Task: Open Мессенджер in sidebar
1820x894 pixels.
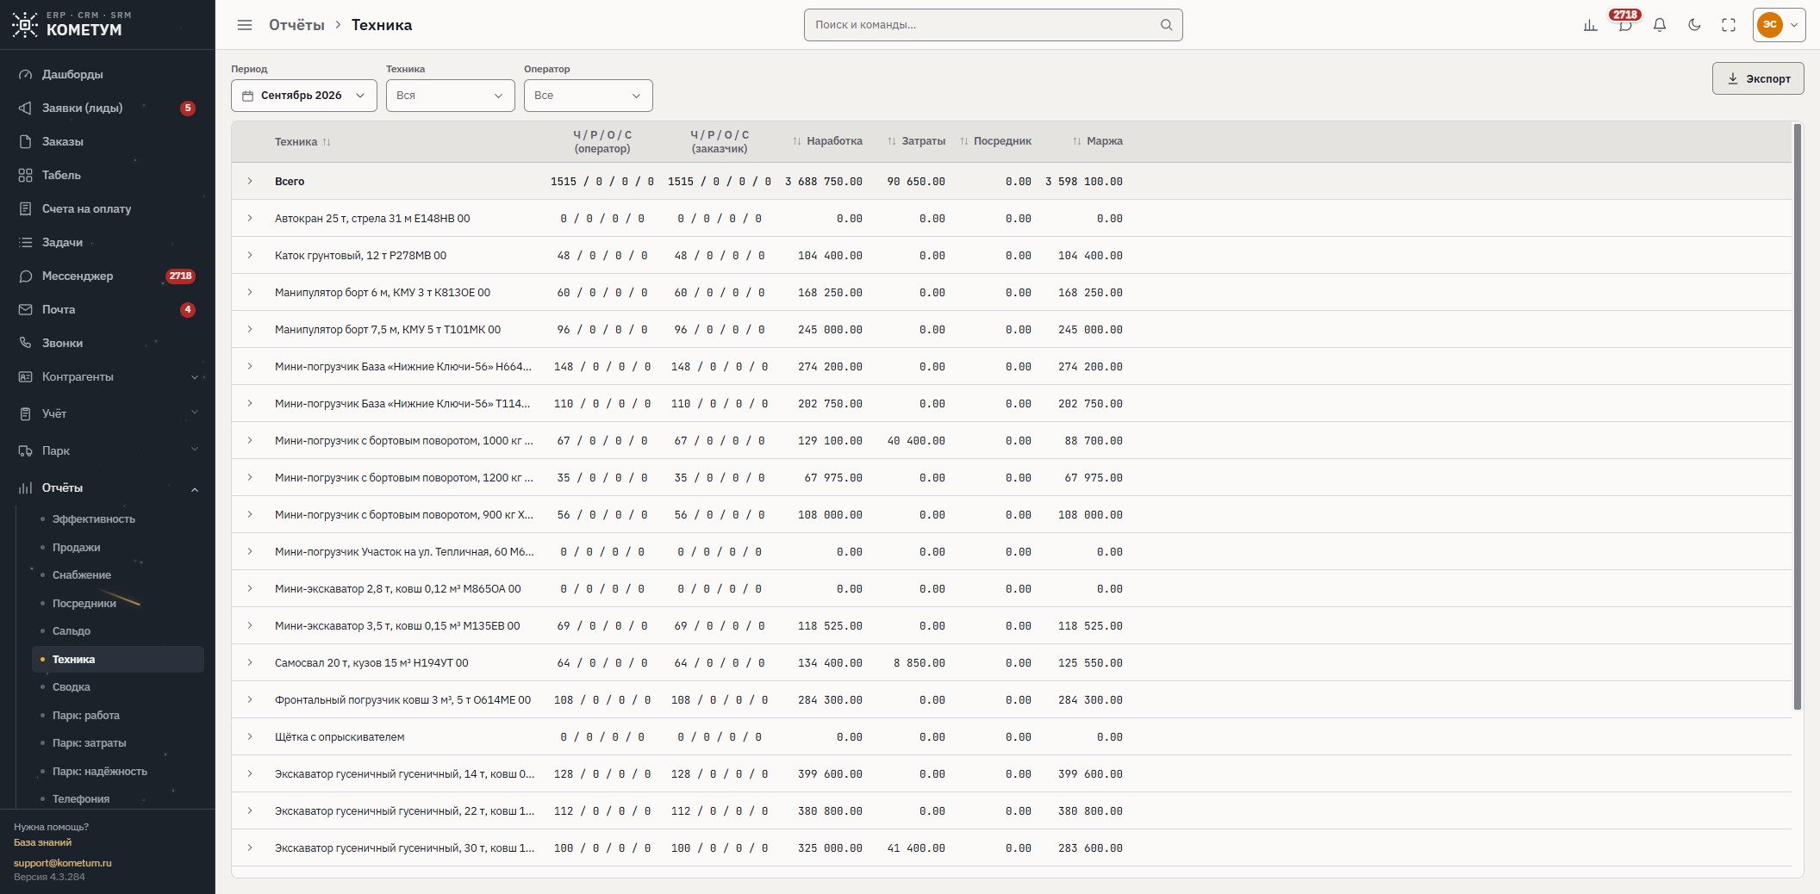Action: point(108,276)
